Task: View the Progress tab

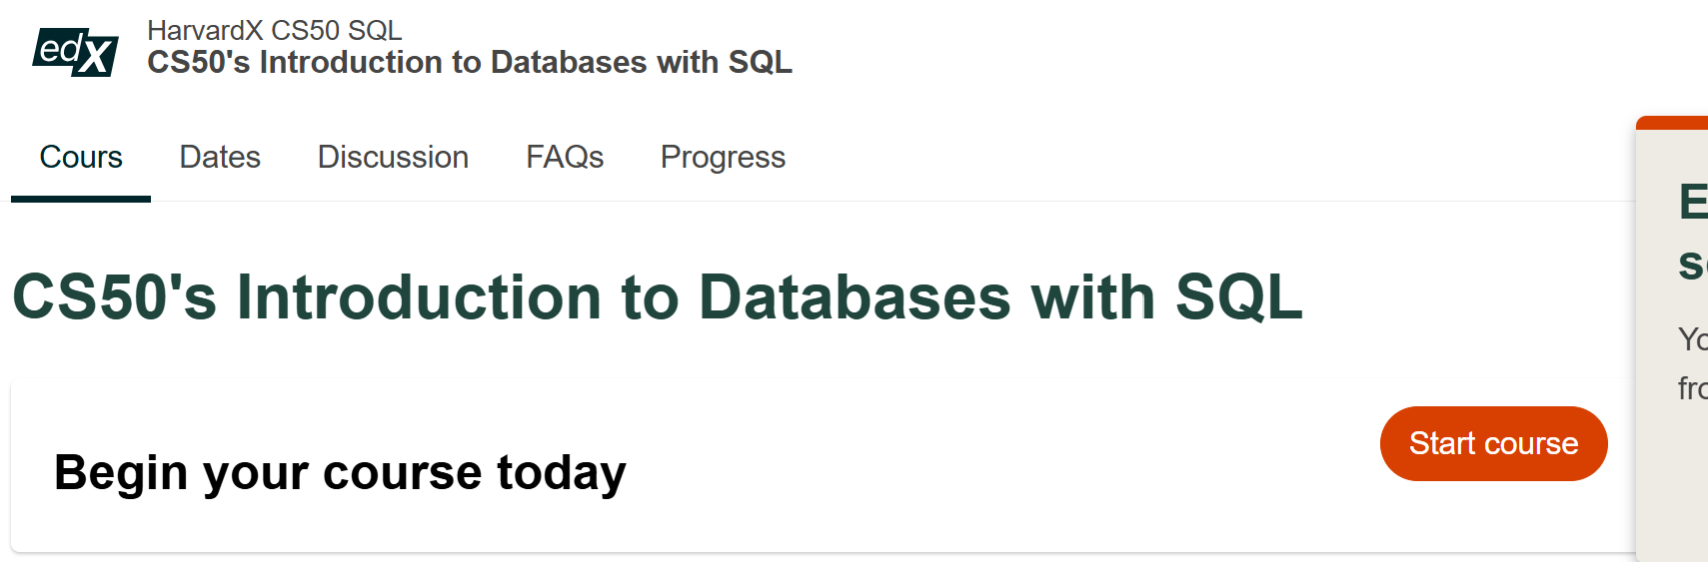Action: [x=723, y=158]
